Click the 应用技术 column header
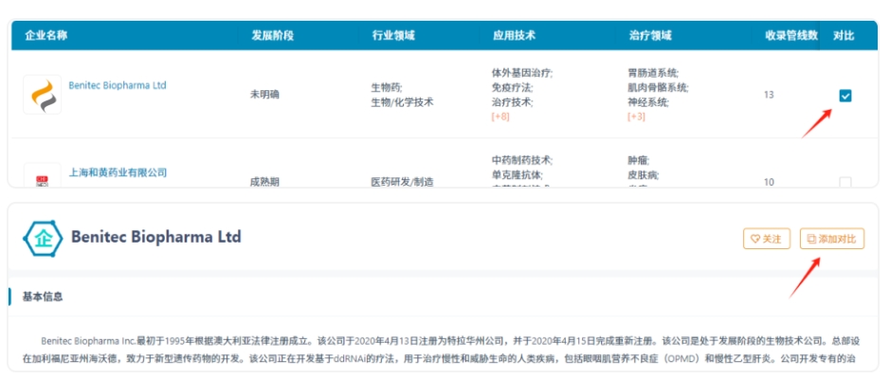This screenshot has height=379, width=890. [x=515, y=36]
